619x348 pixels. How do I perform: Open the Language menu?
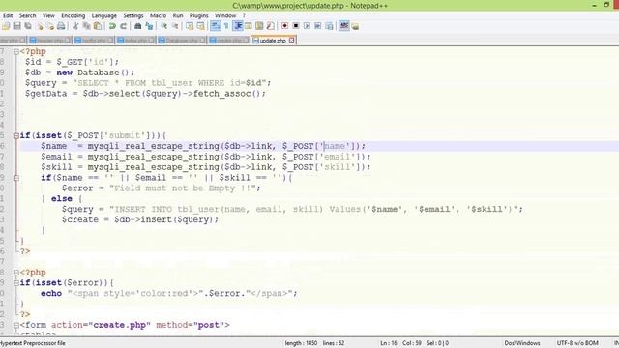click(104, 15)
